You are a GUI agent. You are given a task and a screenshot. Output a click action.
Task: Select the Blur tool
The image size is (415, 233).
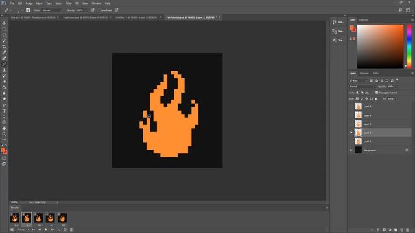4,93
